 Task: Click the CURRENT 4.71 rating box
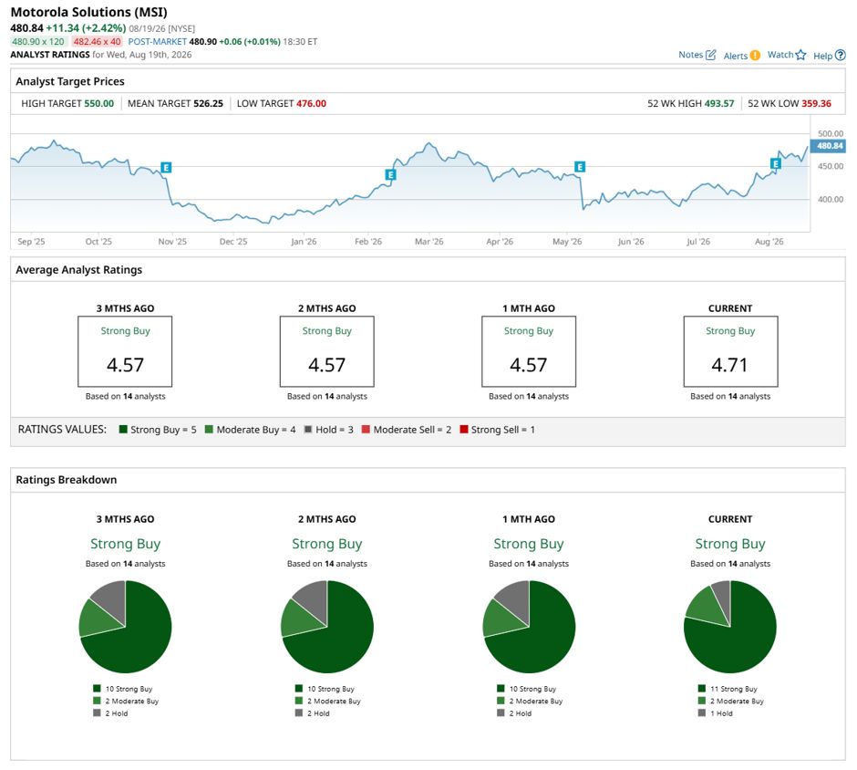730,351
